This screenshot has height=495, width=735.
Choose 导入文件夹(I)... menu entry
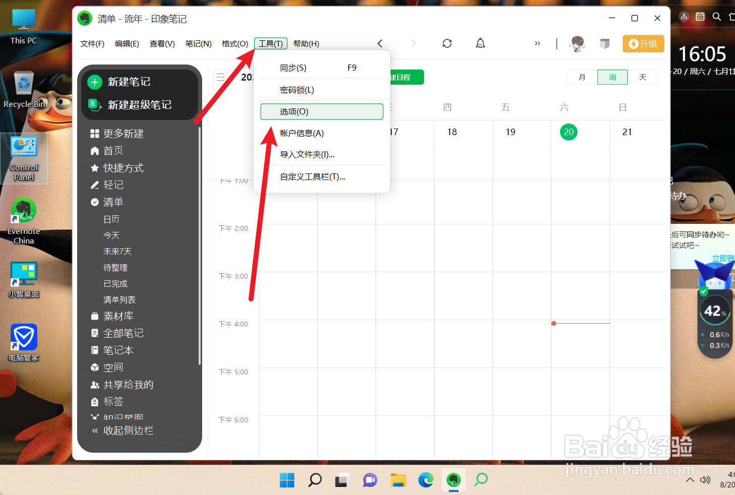pos(322,154)
